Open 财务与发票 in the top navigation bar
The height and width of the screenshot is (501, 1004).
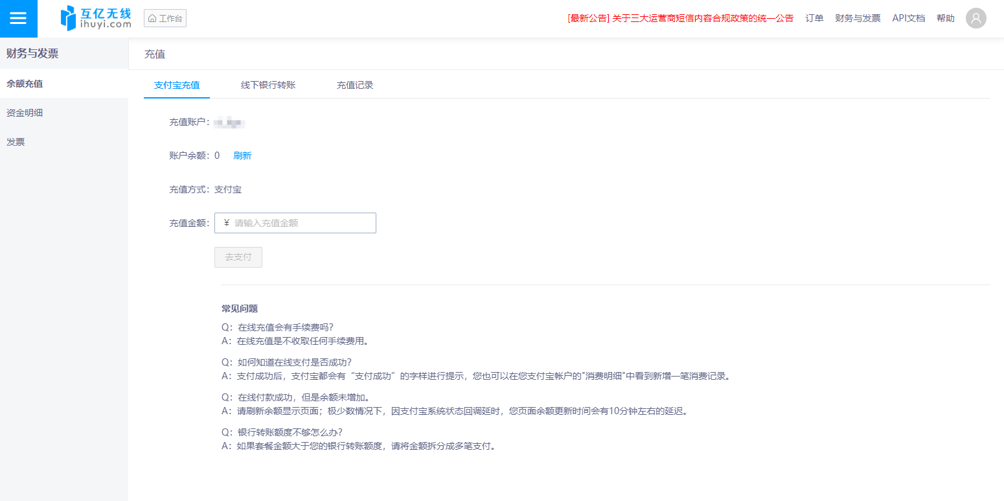(858, 18)
